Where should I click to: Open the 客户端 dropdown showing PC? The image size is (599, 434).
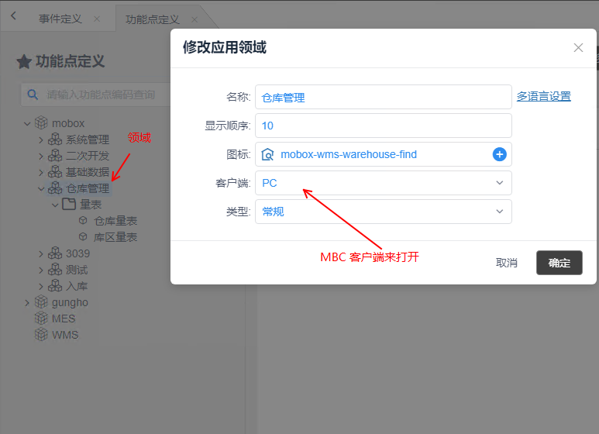383,183
